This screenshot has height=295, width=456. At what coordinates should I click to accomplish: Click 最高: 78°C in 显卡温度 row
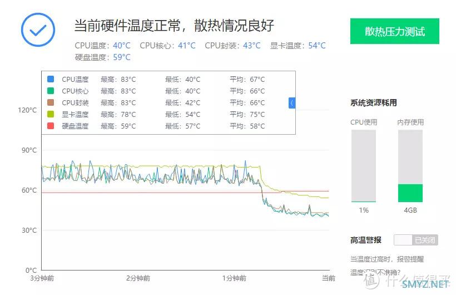coord(118,115)
